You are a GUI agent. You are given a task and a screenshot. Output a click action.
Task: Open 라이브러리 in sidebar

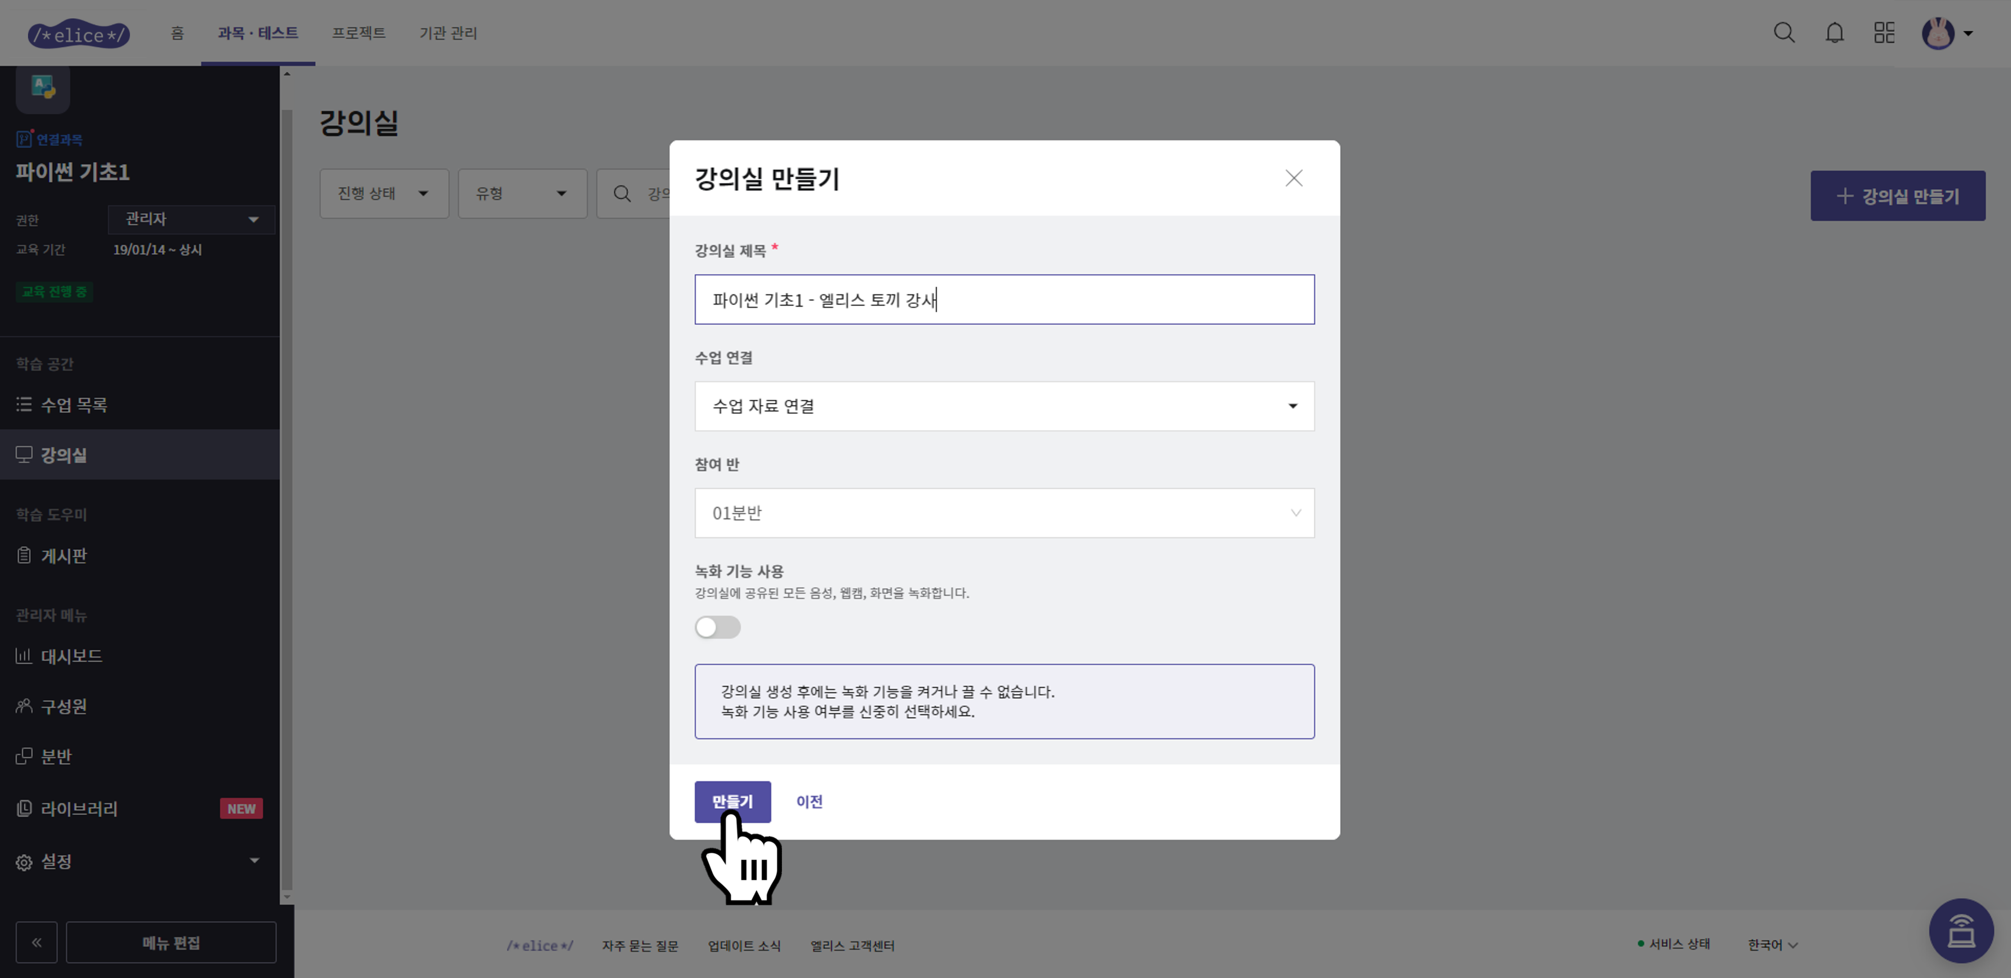point(140,809)
